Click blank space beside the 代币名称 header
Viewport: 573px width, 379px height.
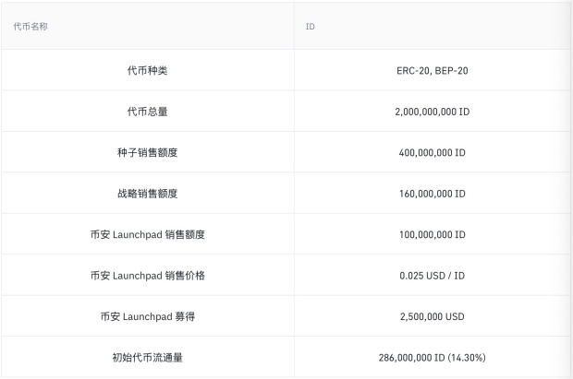(170, 26)
